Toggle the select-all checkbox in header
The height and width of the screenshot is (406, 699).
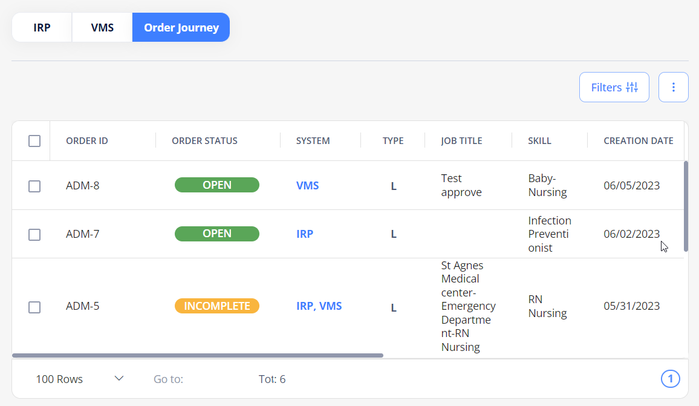pyautogui.click(x=34, y=141)
